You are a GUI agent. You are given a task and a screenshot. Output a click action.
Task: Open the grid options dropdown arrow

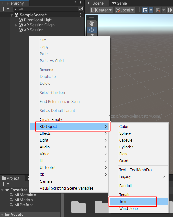click(x=151, y=10)
